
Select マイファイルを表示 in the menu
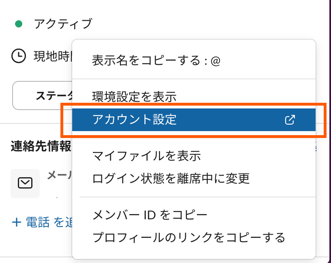click(x=146, y=155)
